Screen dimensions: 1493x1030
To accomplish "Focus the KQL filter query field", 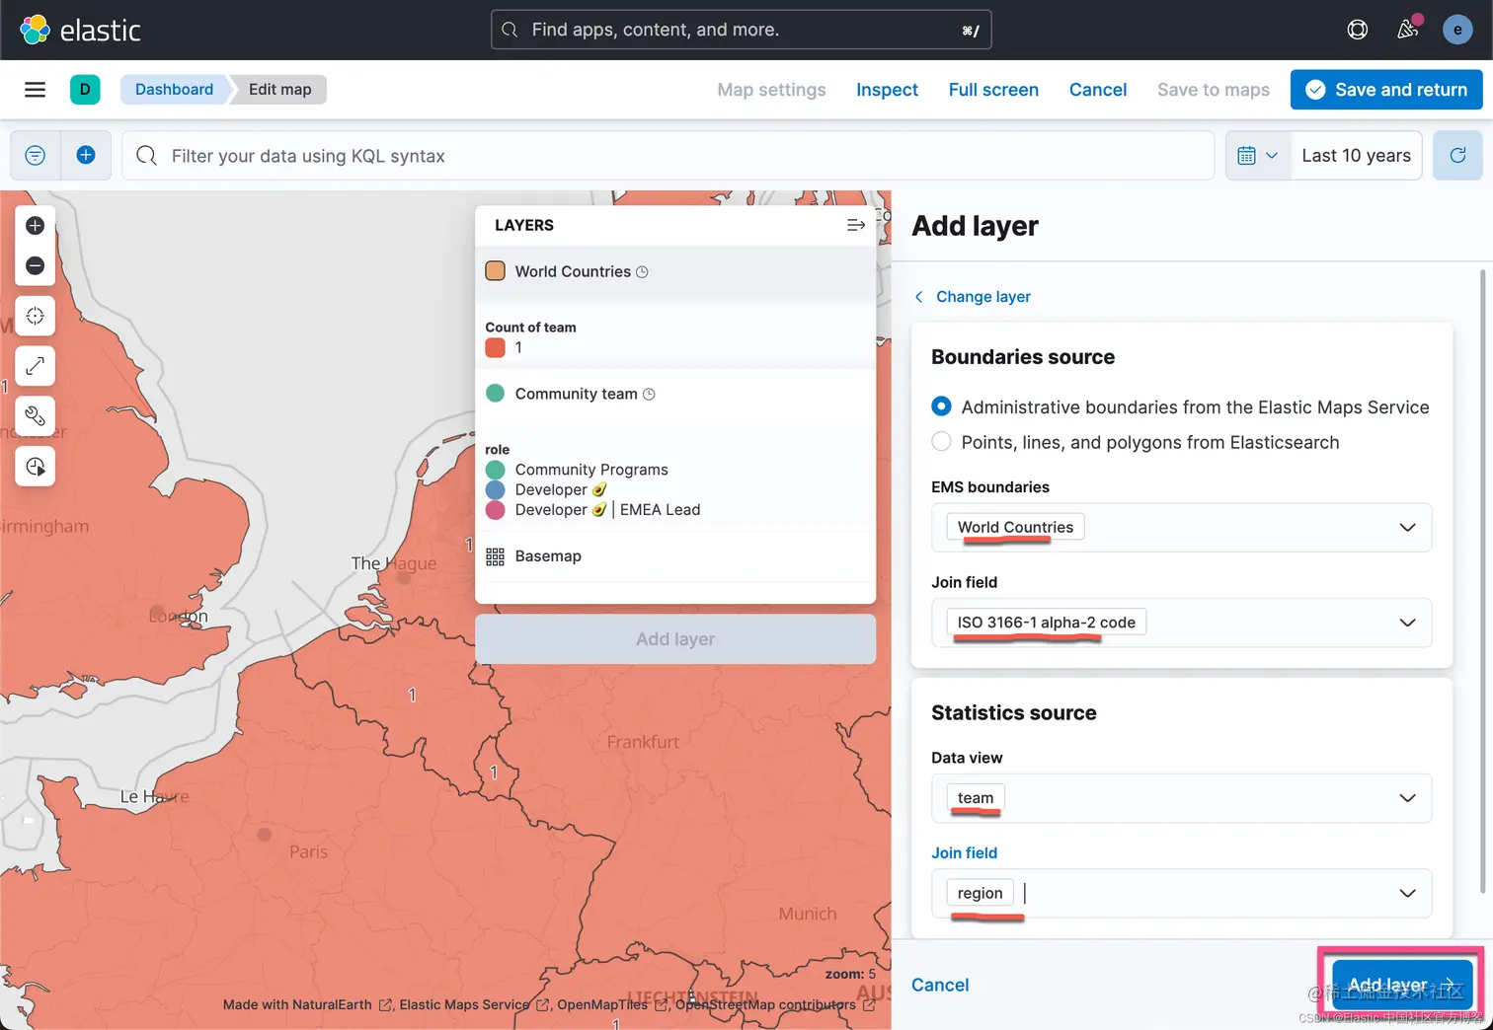I will (x=668, y=156).
